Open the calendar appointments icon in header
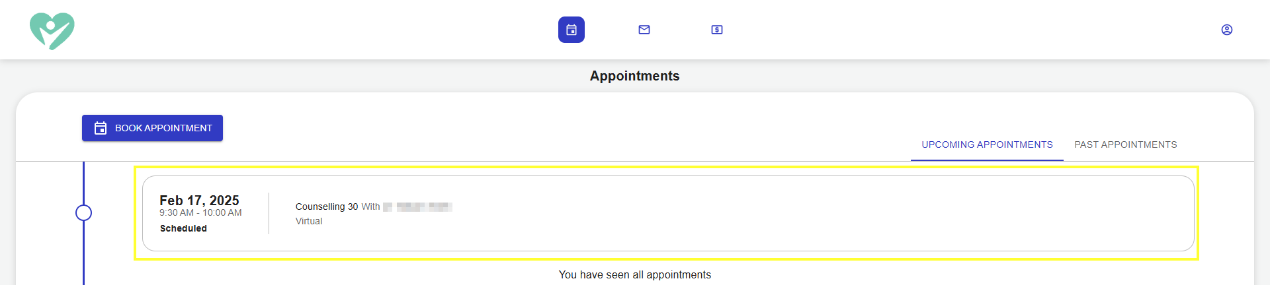Screen dimensions: 1270x285 point(571,30)
